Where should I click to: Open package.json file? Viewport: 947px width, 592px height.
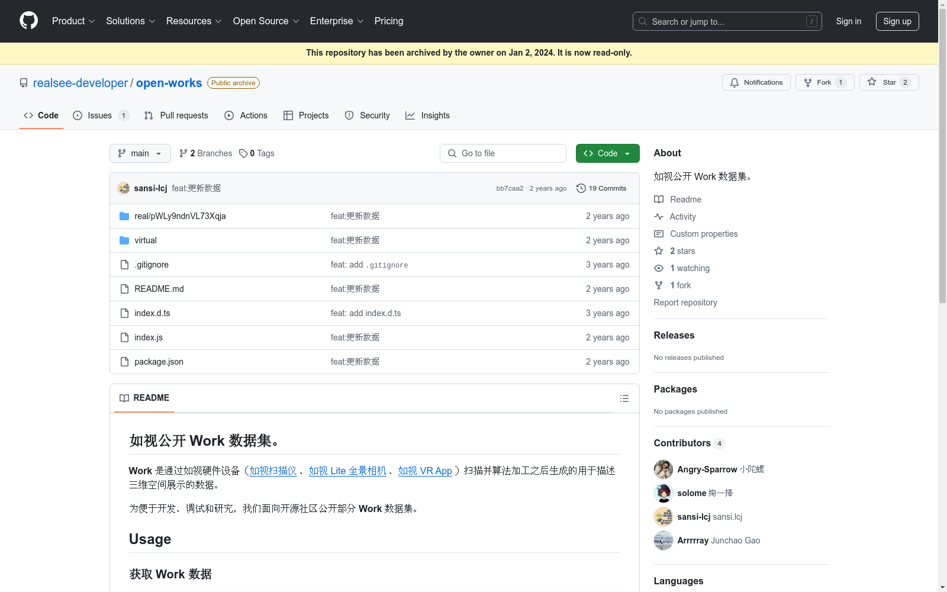point(159,362)
